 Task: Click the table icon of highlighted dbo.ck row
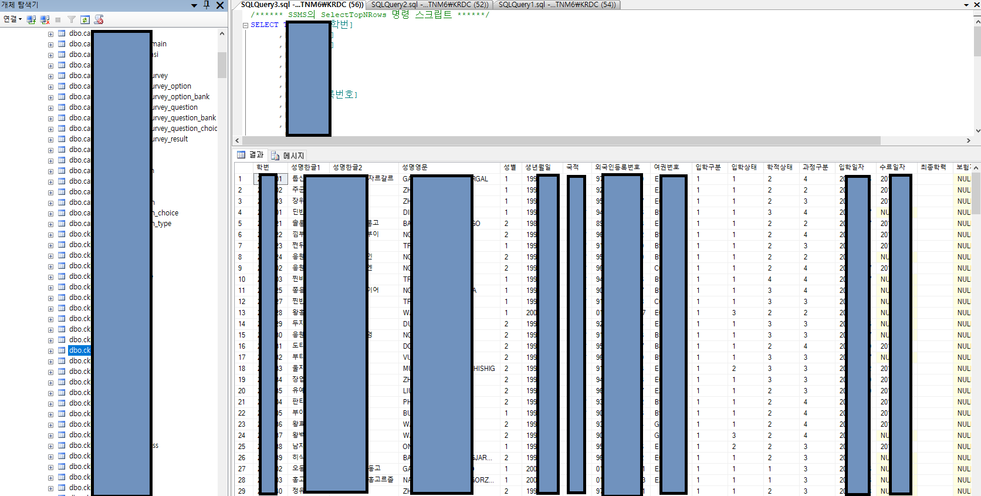(62, 350)
